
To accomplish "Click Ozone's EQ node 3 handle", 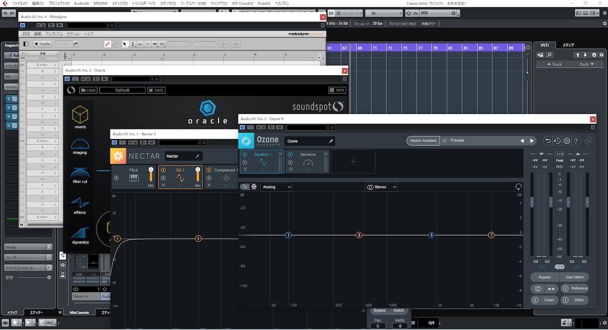I will (359, 235).
